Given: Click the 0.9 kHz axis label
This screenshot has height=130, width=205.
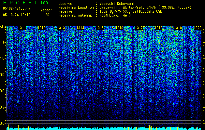Looking at the screenshot, I should [x=3, y=75].
